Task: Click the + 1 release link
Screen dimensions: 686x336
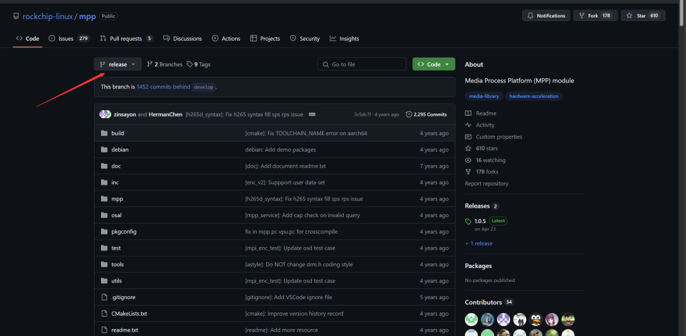Action: click(x=479, y=244)
